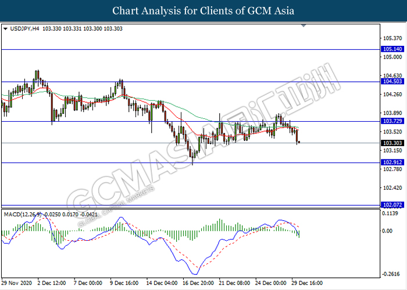Click the USDJPY,H4 symbol label
Viewport: 407px width, 290px height.
pyautogui.click(x=27, y=28)
